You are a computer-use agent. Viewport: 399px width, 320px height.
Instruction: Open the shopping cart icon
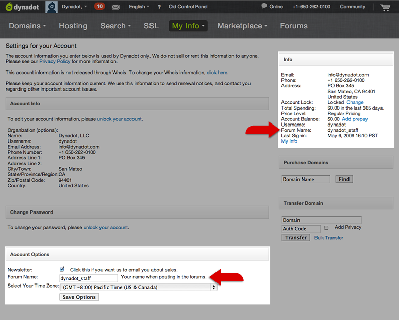coord(385,7)
